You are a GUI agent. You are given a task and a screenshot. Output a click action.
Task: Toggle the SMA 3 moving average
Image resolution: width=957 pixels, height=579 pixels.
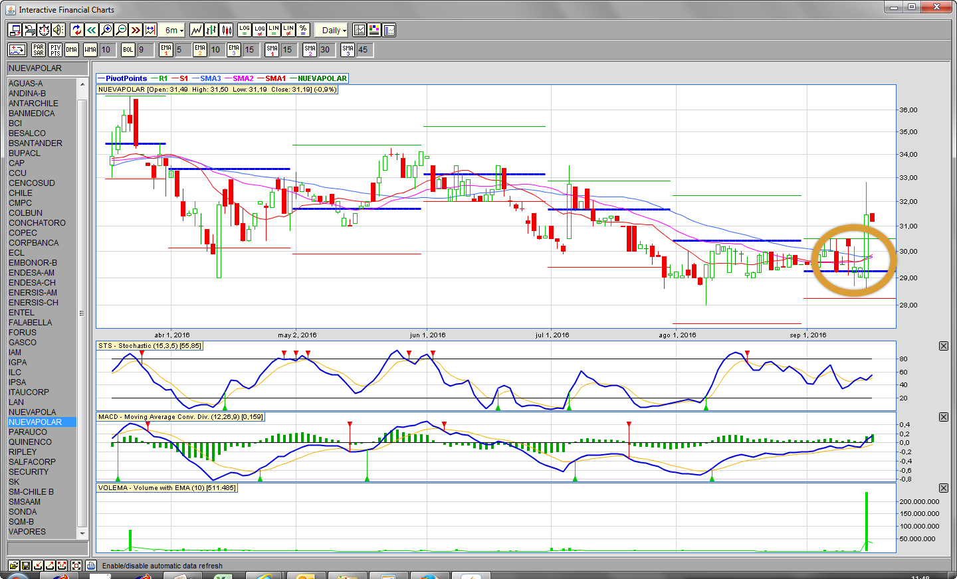(348, 50)
